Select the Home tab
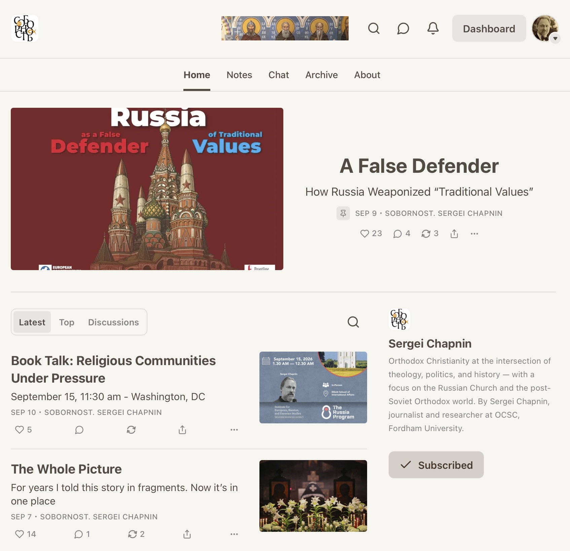The height and width of the screenshot is (551, 570). [197, 75]
